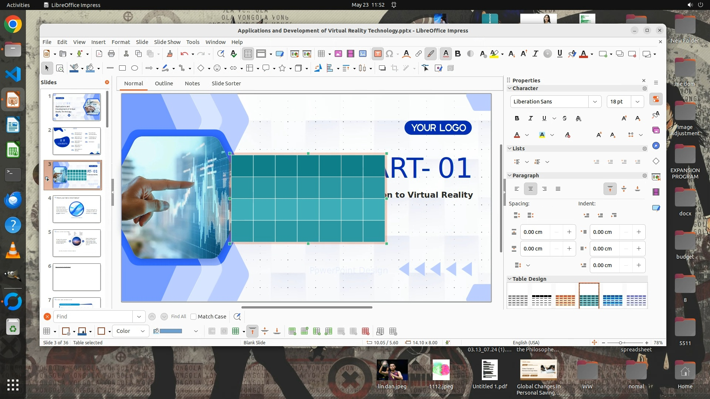This screenshot has width=710, height=399.
Task: Select the Ellipse shape tool
Action: click(x=135, y=68)
